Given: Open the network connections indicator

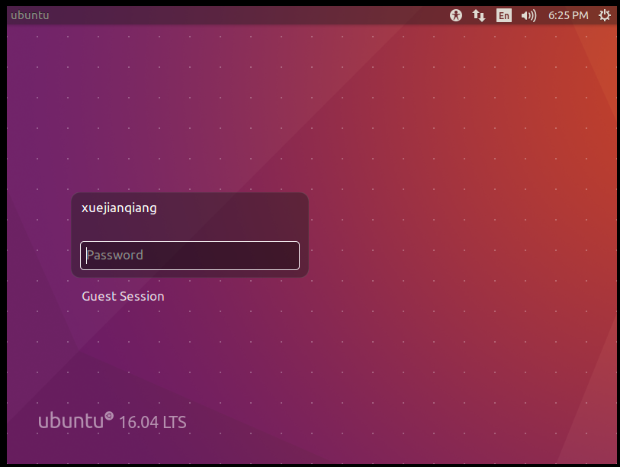Looking at the screenshot, I should tap(479, 15).
